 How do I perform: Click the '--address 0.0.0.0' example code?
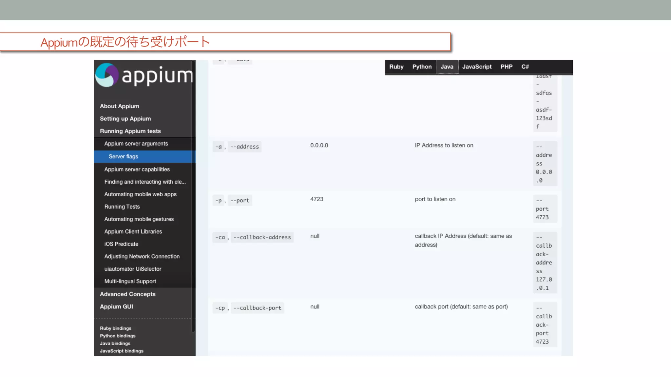[545, 164]
